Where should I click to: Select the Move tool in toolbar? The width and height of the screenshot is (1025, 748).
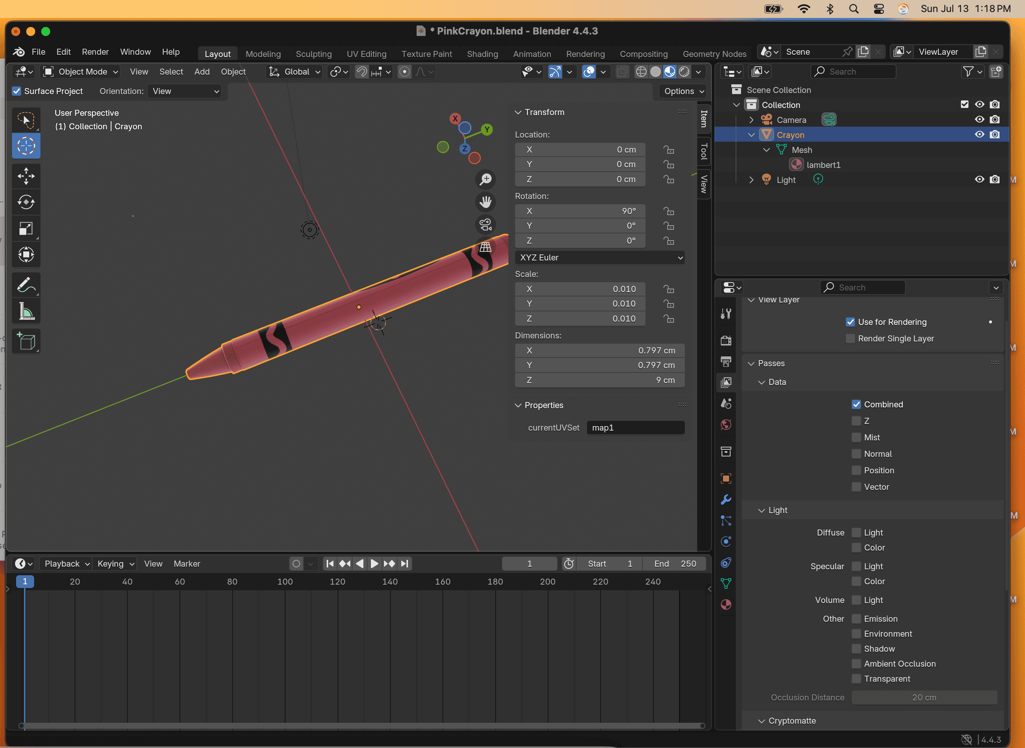point(26,176)
